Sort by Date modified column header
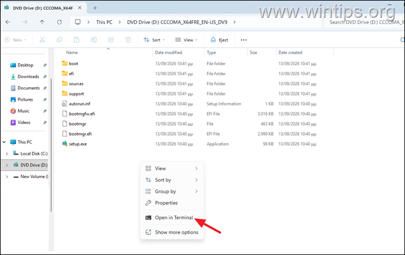Image resolution: width=405 pixels, height=255 pixels. tap(169, 52)
